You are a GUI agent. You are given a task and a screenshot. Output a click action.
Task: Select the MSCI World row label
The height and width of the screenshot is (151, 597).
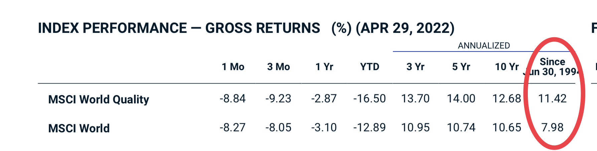(79, 128)
